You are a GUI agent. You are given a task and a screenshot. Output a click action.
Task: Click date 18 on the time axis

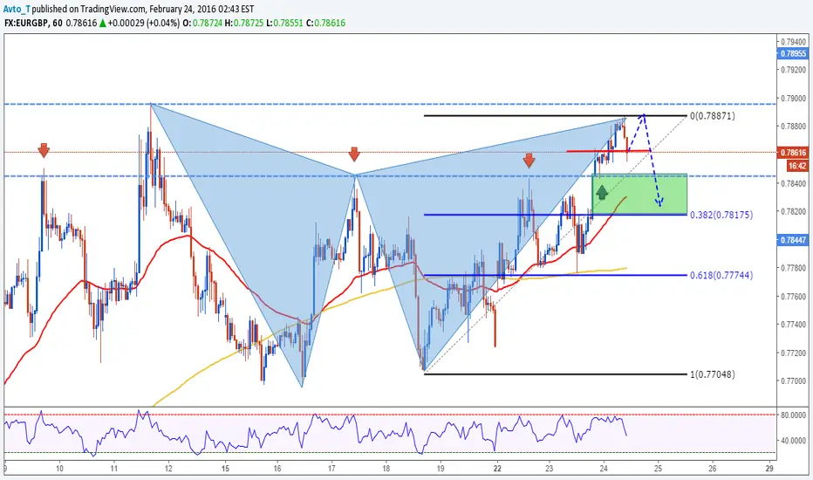point(386,468)
